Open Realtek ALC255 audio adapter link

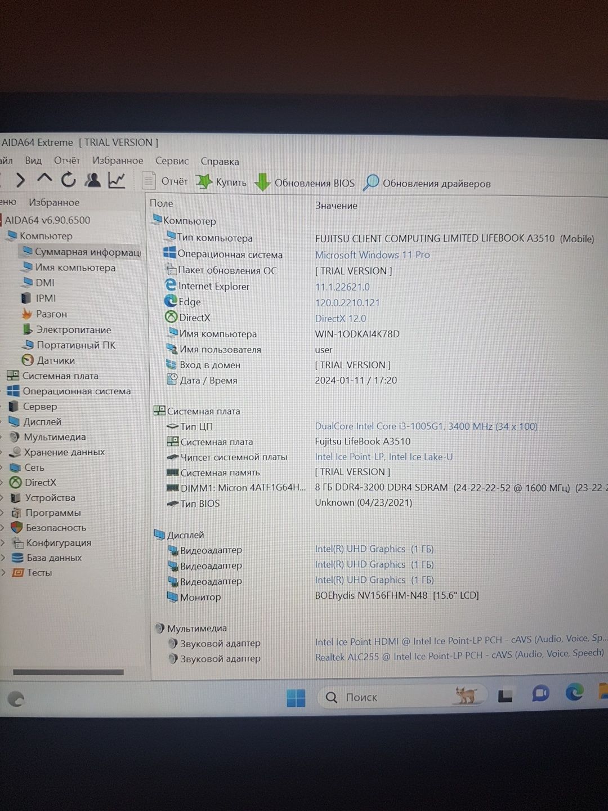coord(459,655)
